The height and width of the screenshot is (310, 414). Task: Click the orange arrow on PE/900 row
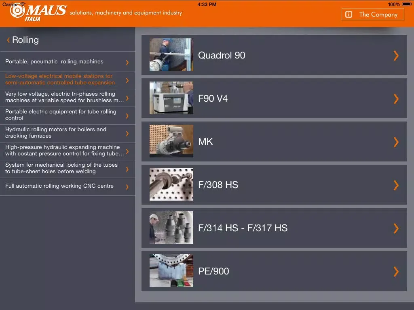pos(396,272)
